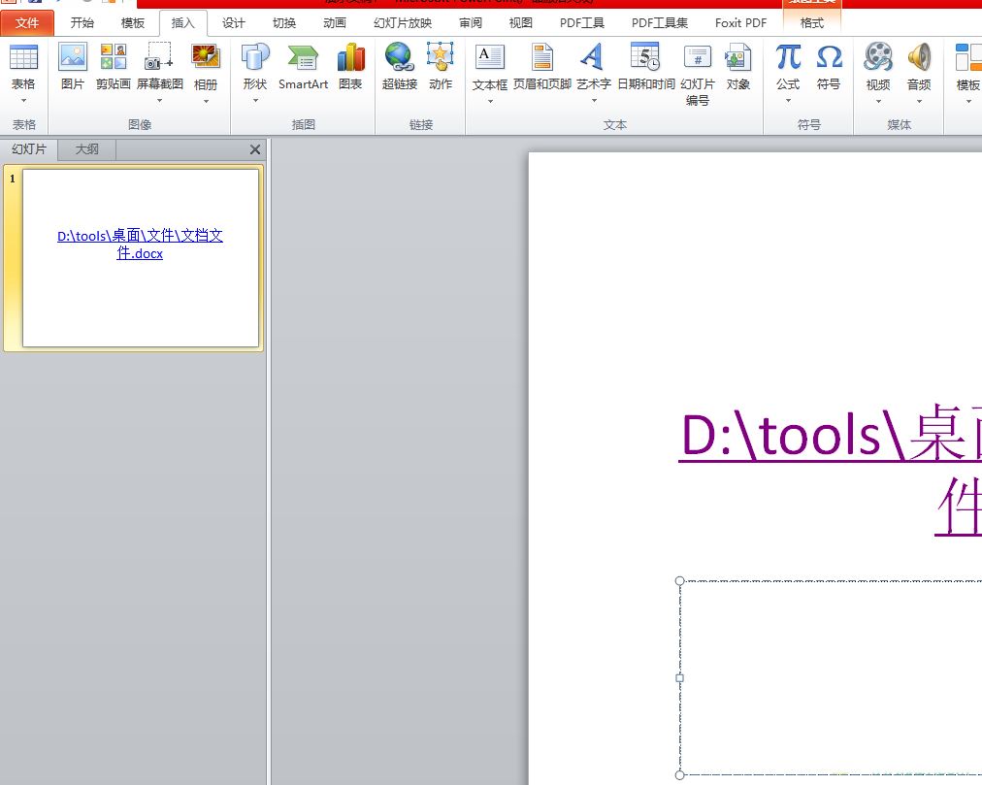The width and height of the screenshot is (982, 785).
Task: Expand the 视频 dropdown arrow
Action: point(879,102)
